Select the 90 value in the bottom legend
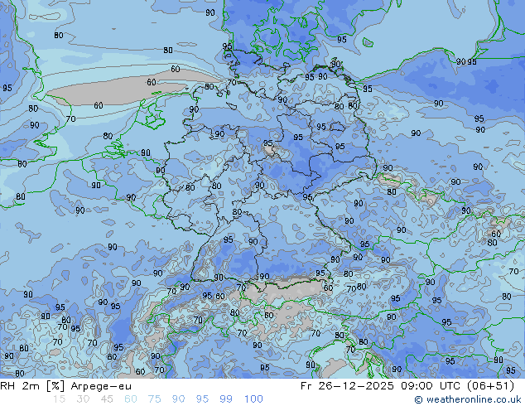This screenshot has width=525, height=406. click(x=178, y=399)
